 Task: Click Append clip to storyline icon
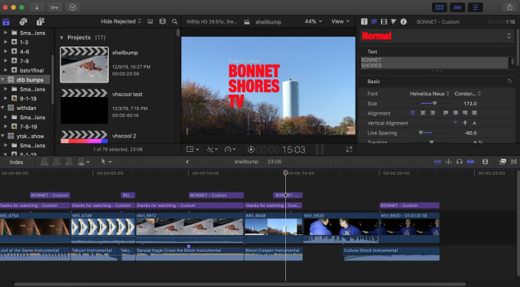coord(69,162)
